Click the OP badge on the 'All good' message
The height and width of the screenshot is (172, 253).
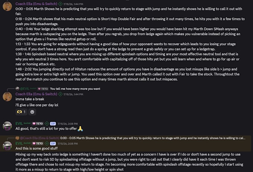(x=53, y=124)
